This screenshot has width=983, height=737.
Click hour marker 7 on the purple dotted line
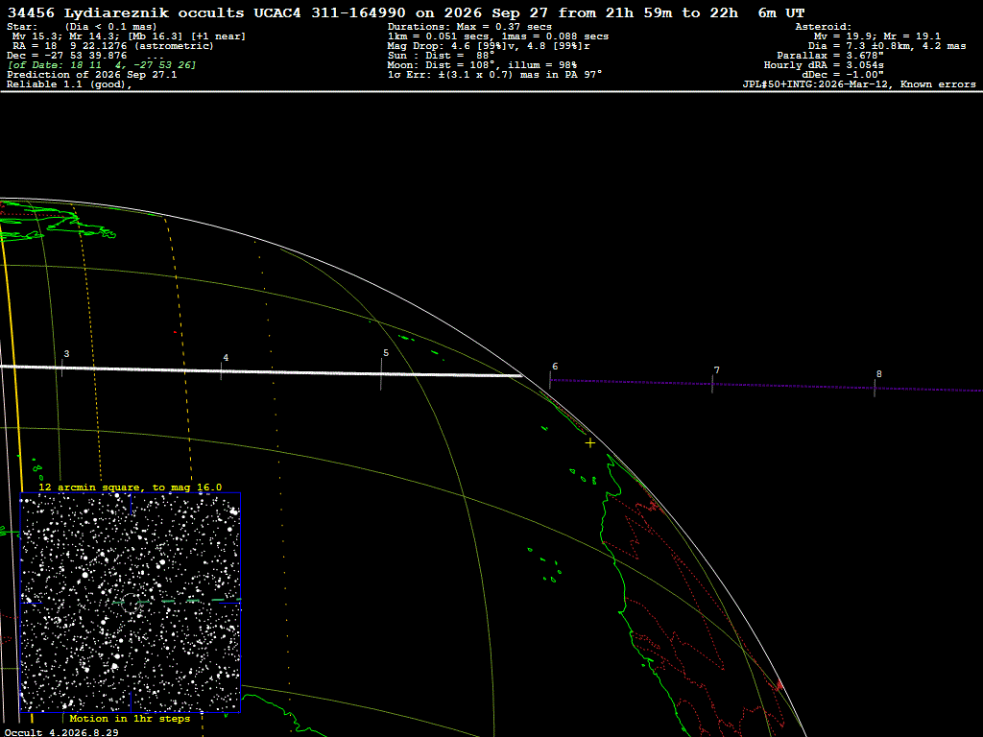[716, 370]
